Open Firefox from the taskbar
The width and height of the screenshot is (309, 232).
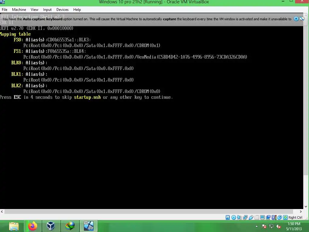pos(33,226)
